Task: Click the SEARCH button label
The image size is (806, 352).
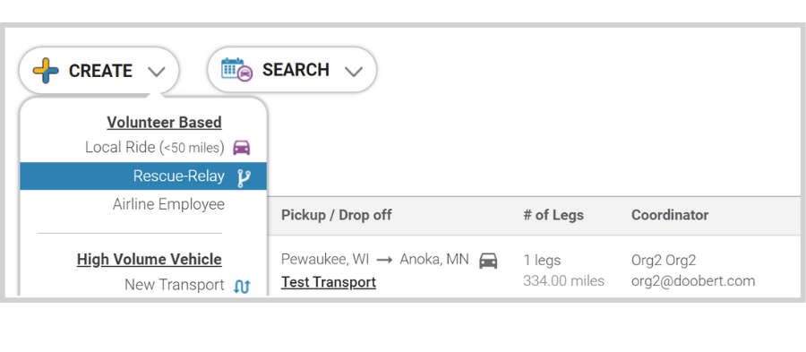Action: [x=296, y=70]
